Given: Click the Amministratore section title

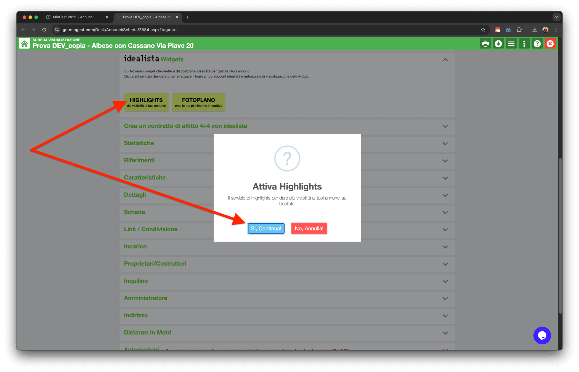Looking at the screenshot, I should tap(146, 298).
